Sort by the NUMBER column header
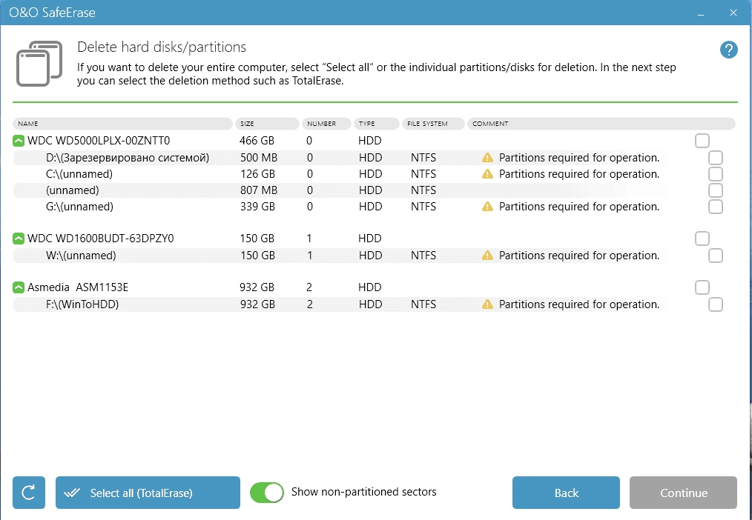Image resolution: width=752 pixels, height=520 pixels. 326,124
